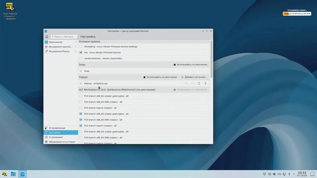The image size is (317, 178).
Task: Click the plus icon for adding Flatpak source
Action: [x=182, y=77]
